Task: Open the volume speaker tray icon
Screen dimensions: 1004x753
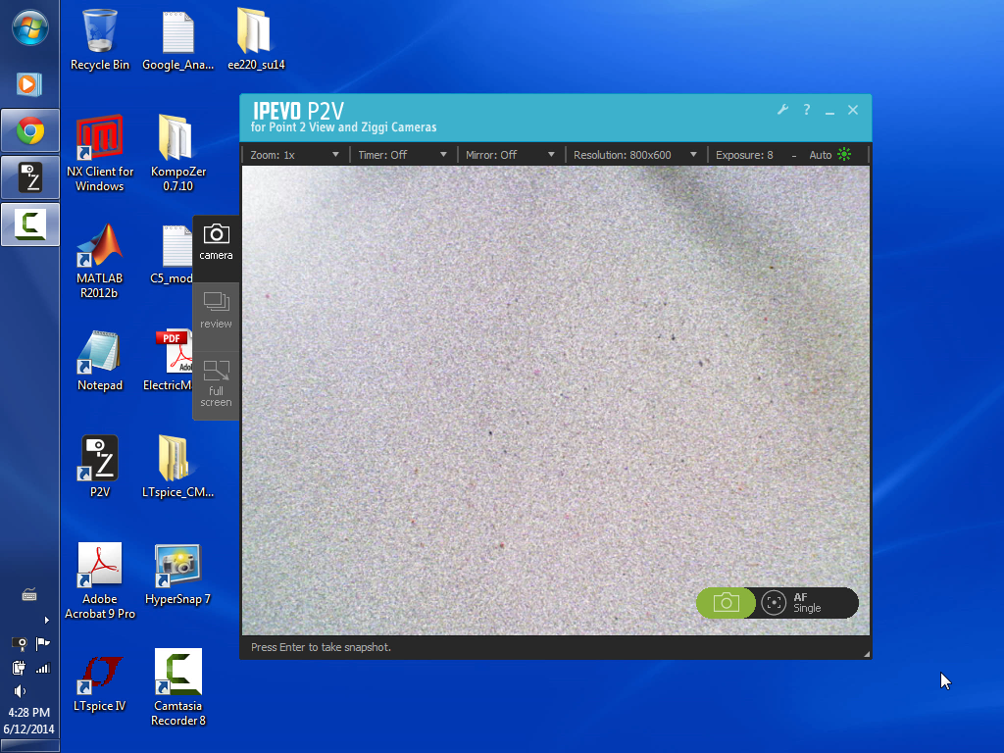Action: (20, 691)
